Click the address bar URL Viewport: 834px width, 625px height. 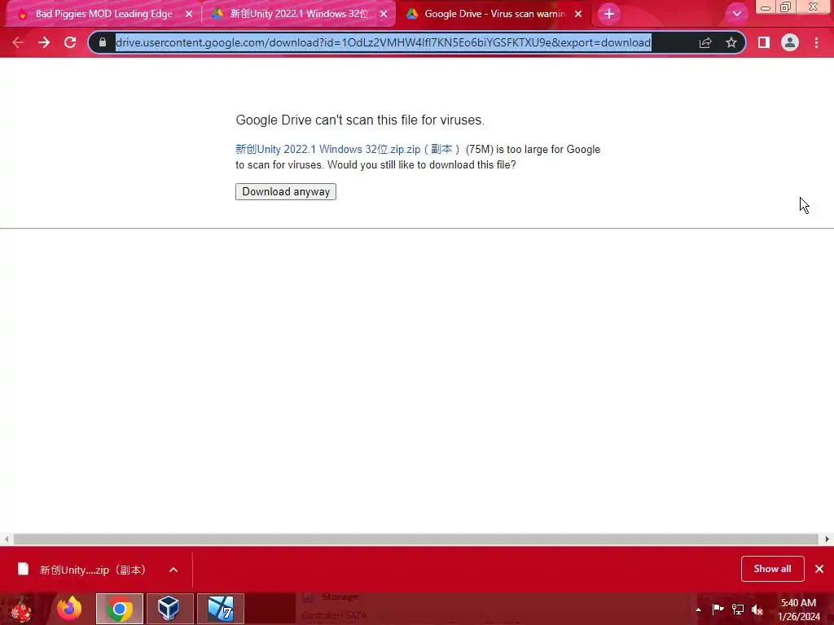click(x=383, y=42)
